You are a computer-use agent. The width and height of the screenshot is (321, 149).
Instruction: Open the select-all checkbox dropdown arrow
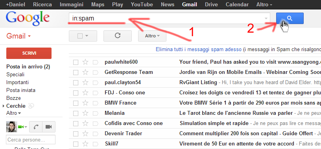[87, 36]
